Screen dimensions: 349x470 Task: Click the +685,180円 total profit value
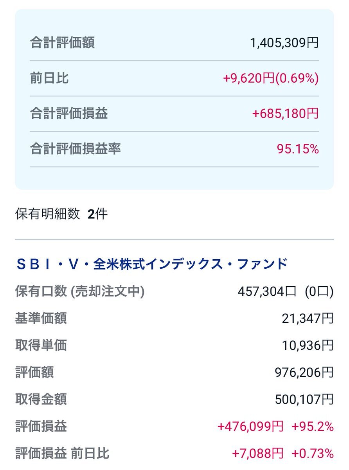(x=286, y=114)
